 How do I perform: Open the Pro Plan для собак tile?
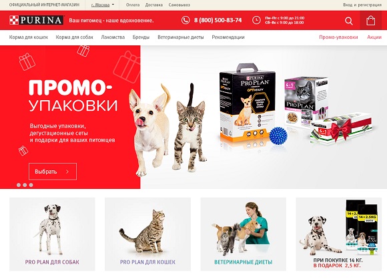(52, 234)
